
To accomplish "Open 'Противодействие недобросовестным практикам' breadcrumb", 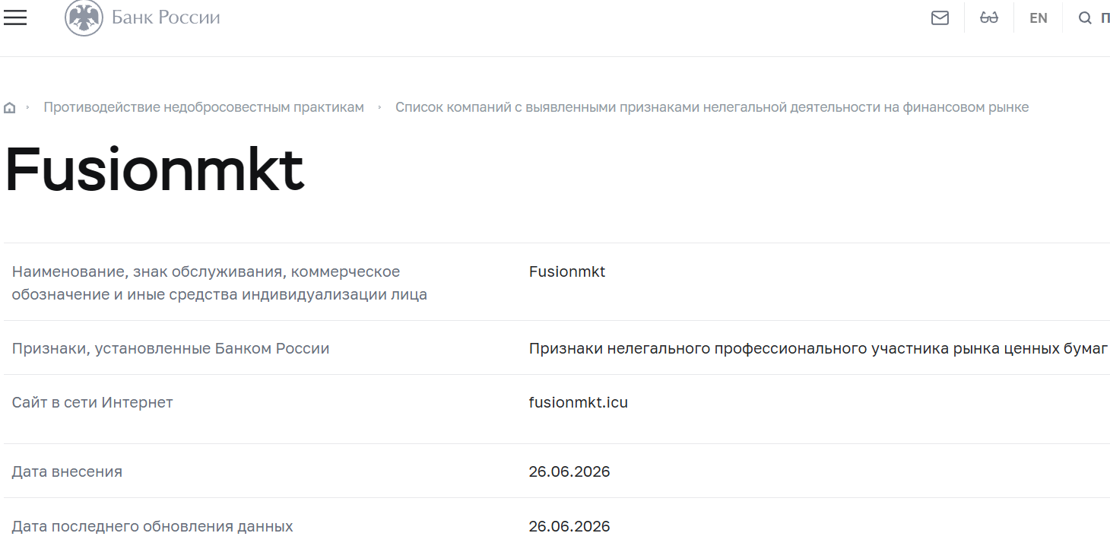I will (x=204, y=107).
